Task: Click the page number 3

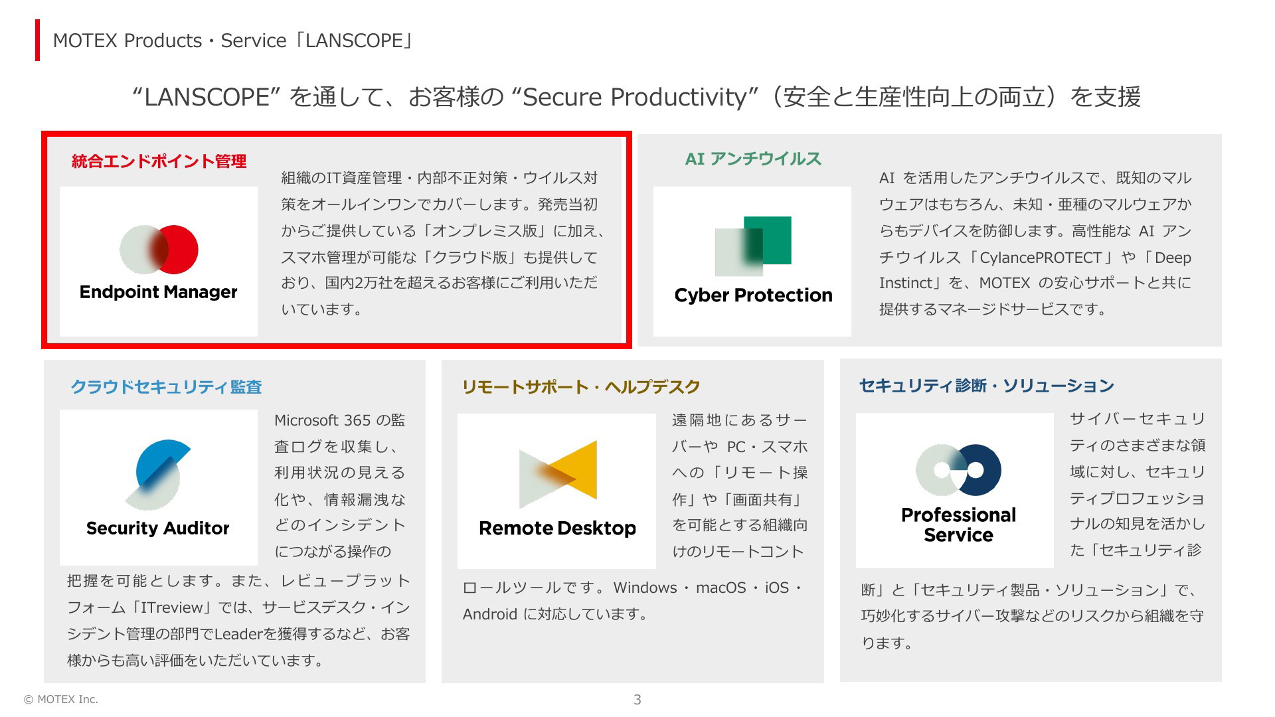Action: 637,699
